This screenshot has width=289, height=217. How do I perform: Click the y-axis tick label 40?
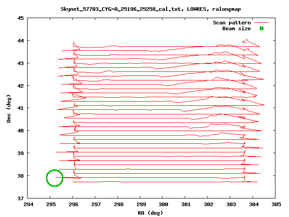tap(21, 131)
